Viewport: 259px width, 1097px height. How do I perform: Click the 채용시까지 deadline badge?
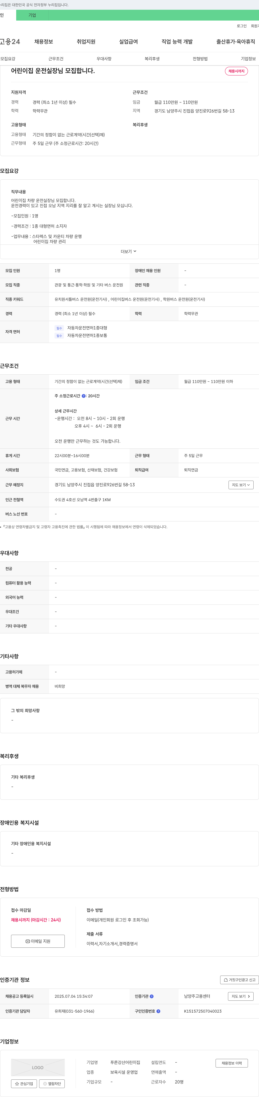(237, 71)
